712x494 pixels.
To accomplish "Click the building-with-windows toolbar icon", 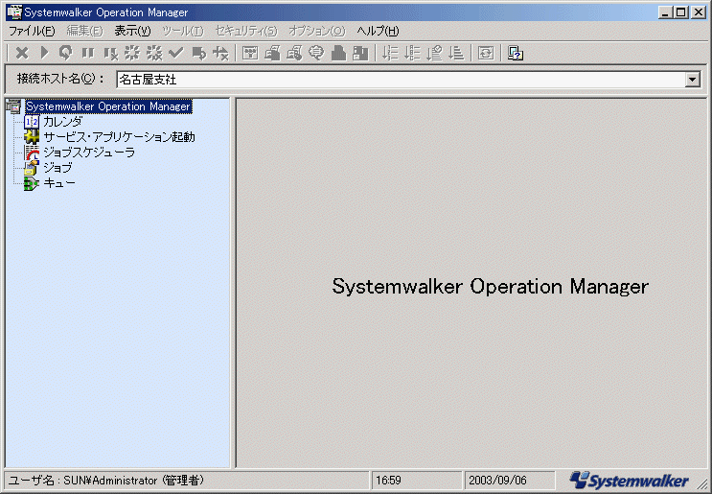I will [360, 53].
